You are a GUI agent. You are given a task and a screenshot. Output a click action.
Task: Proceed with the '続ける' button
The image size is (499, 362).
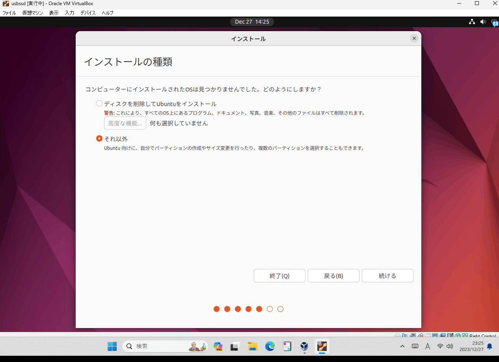click(387, 276)
